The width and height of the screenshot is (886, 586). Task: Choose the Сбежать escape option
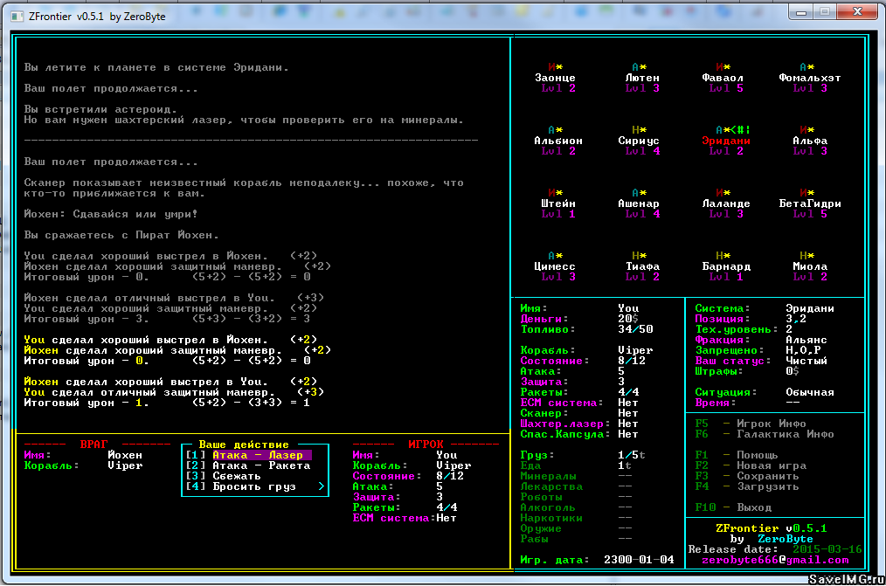[237, 476]
